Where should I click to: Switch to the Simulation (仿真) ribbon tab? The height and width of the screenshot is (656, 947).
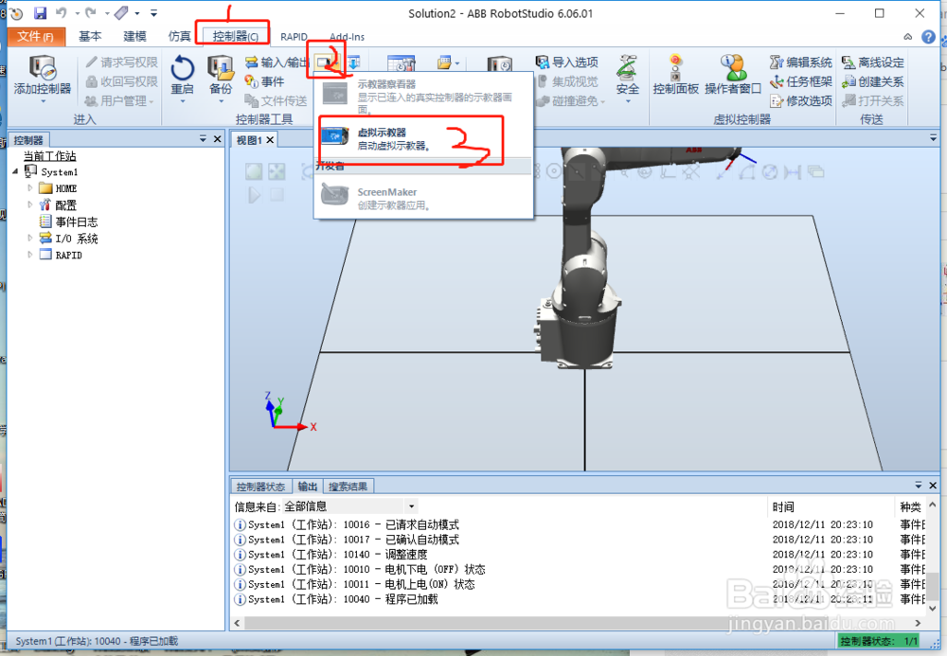pos(179,36)
